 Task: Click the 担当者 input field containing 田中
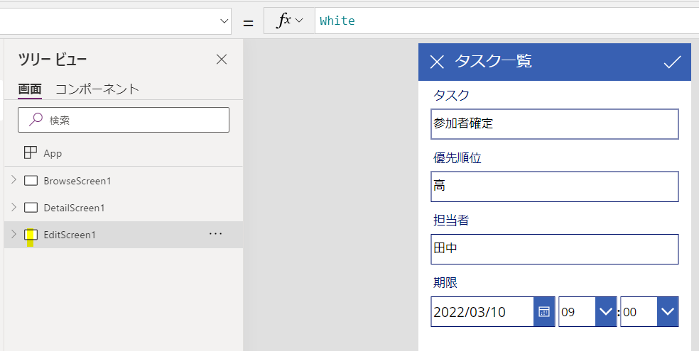click(554, 250)
